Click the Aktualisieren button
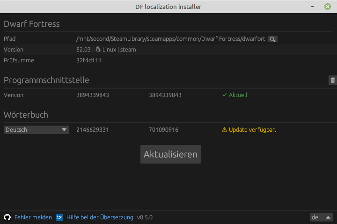This screenshot has width=337, height=224. coord(171,154)
